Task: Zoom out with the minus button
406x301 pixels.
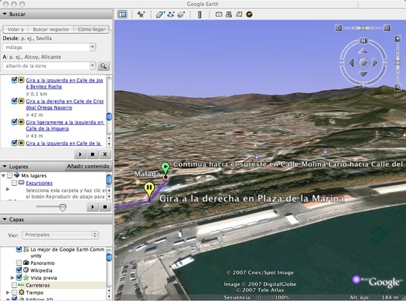Action: pos(398,87)
